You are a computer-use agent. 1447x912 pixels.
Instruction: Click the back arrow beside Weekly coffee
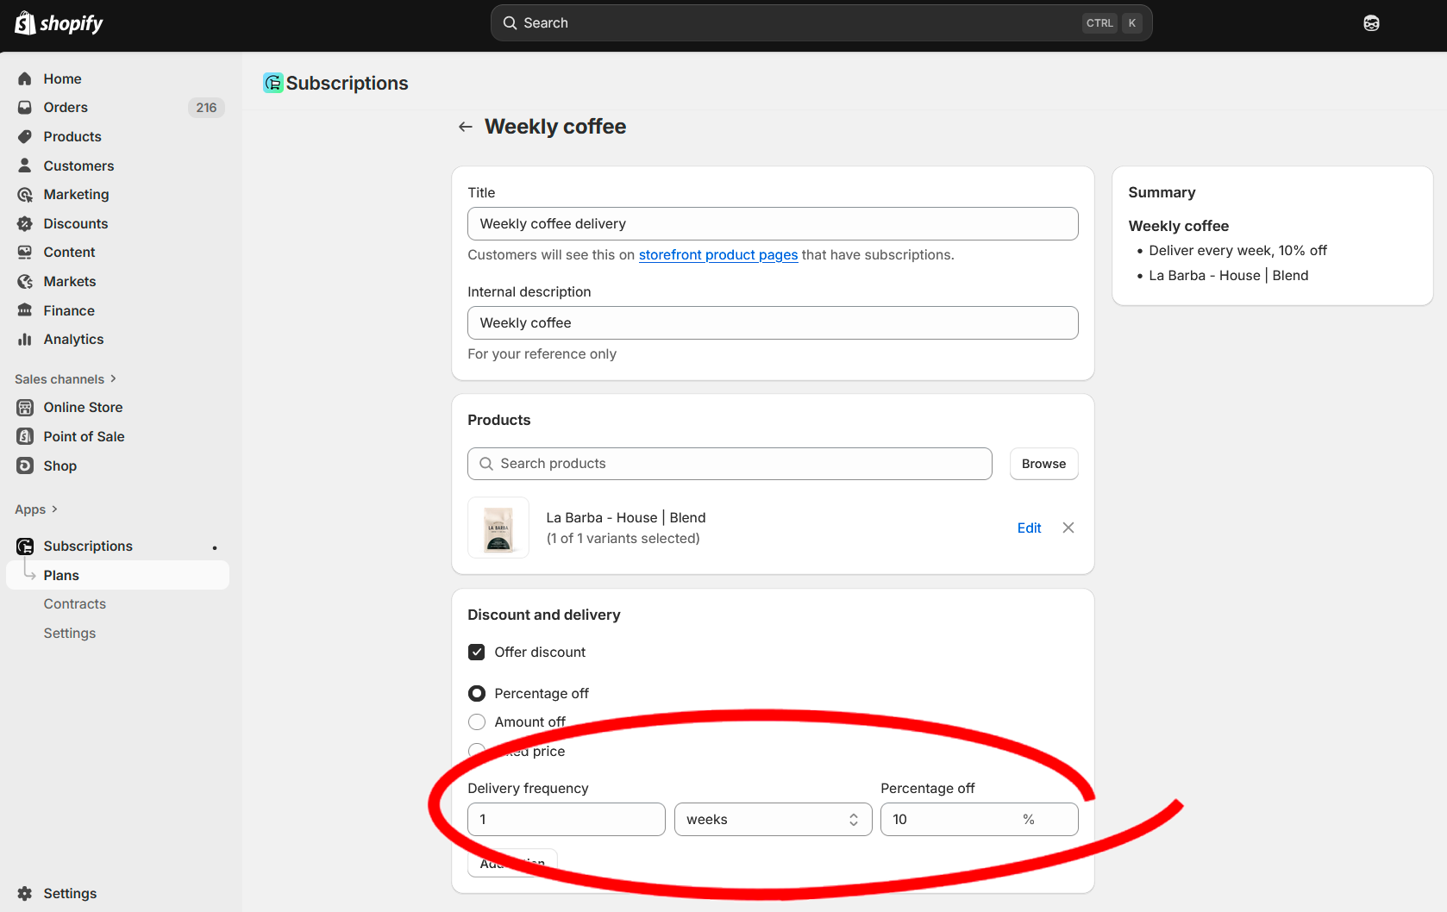466,127
